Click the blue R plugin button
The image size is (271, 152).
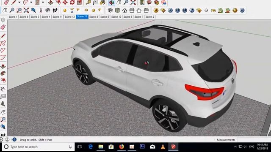pos(170,10)
